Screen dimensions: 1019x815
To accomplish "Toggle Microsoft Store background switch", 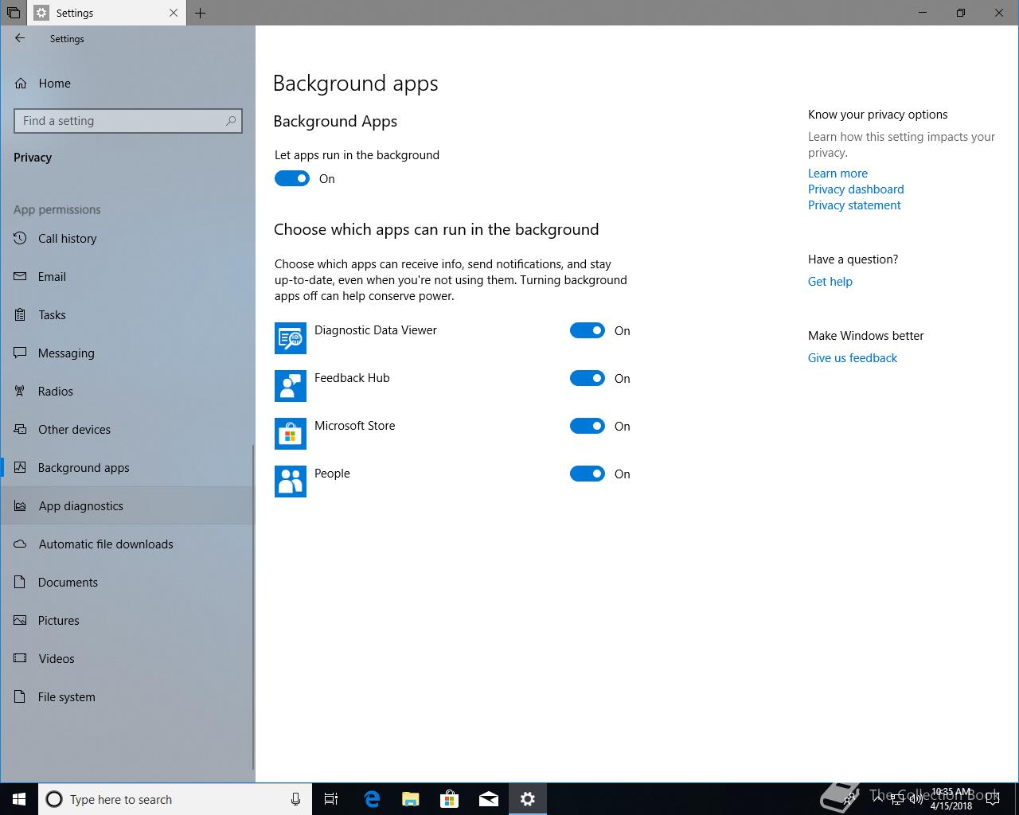I will tap(588, 426).
